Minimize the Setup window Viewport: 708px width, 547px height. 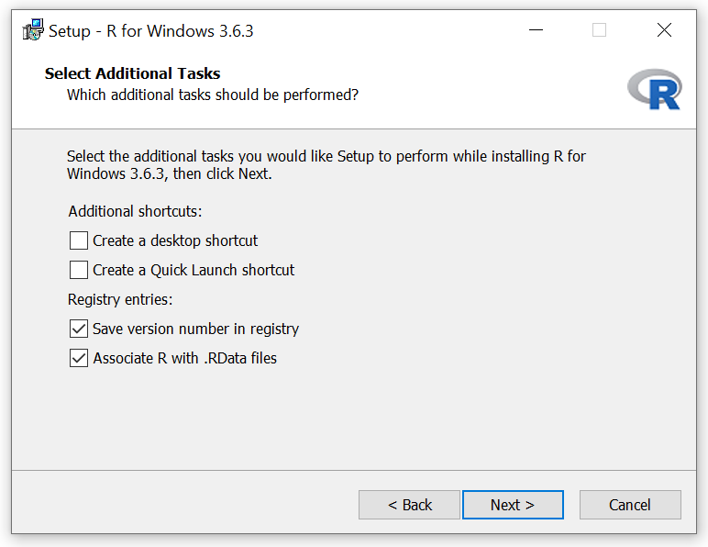(x=536, y=30)
